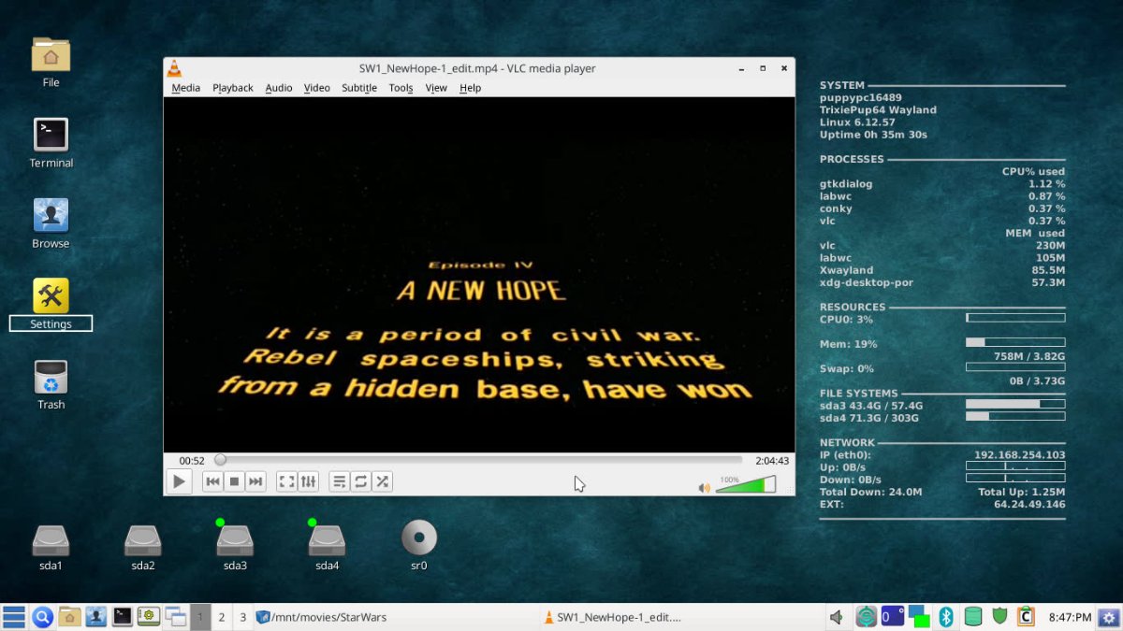Viewport: 1123px width, 631px height.
Task: Show the VLC playlist view
Action: pos(339,480)
